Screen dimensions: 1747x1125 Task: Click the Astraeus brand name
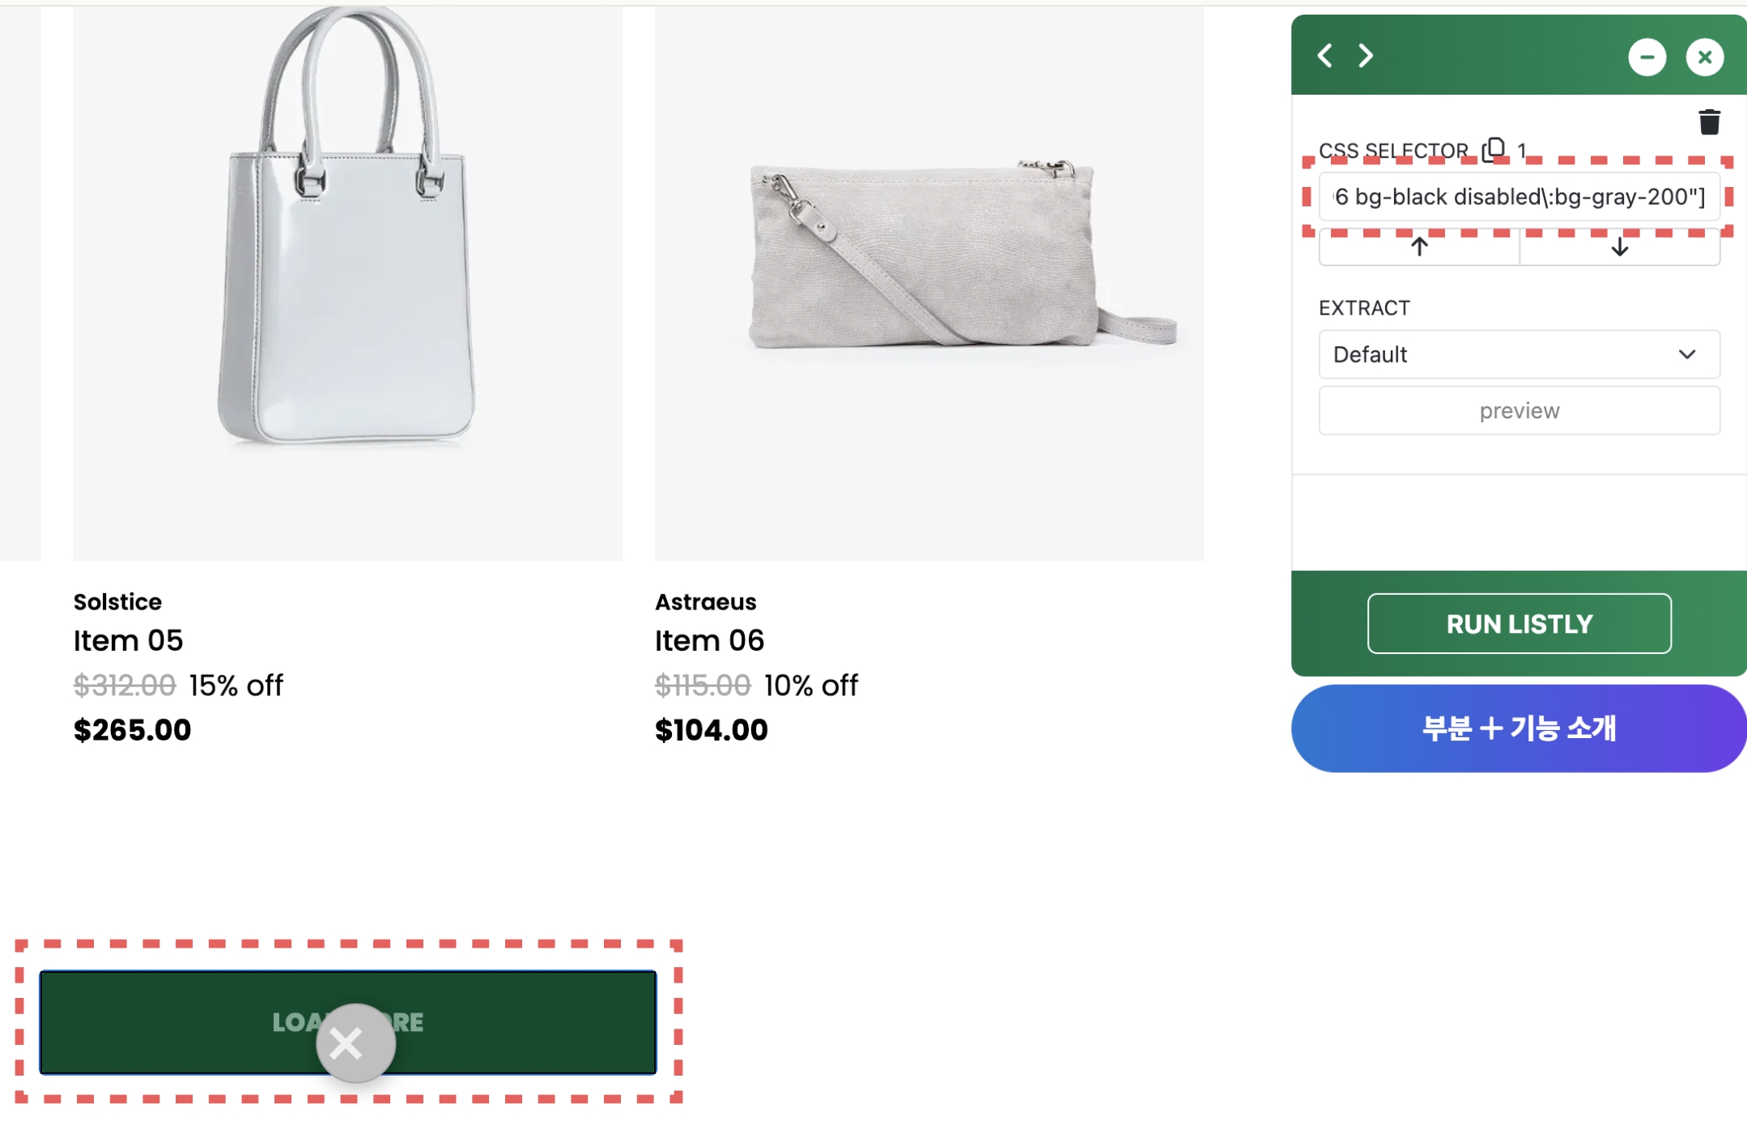coord(705,602)
